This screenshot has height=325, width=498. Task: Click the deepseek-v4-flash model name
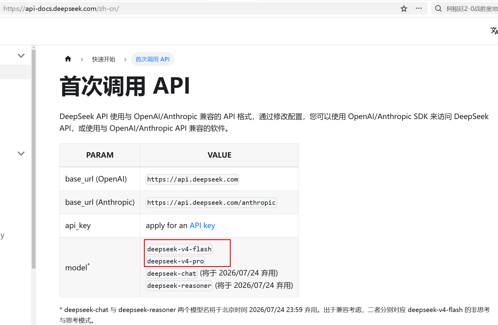click(179, 249)
